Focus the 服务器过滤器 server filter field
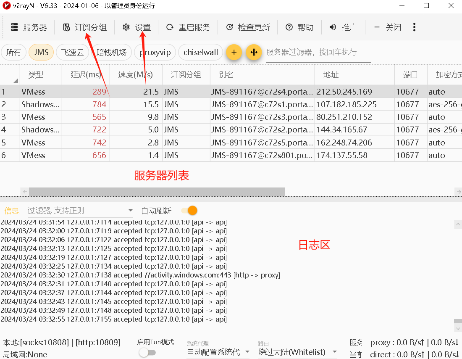Viewport: 462px width, 359px height. pyautogui.click(x=318, y=53)
